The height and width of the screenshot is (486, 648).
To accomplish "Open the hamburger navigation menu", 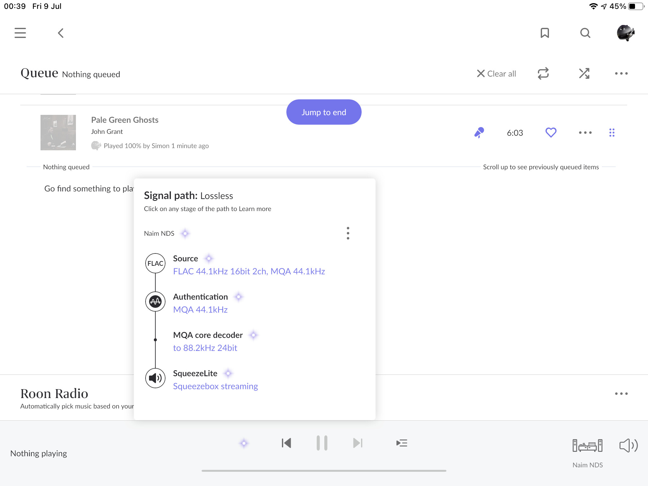I will 20,33.
